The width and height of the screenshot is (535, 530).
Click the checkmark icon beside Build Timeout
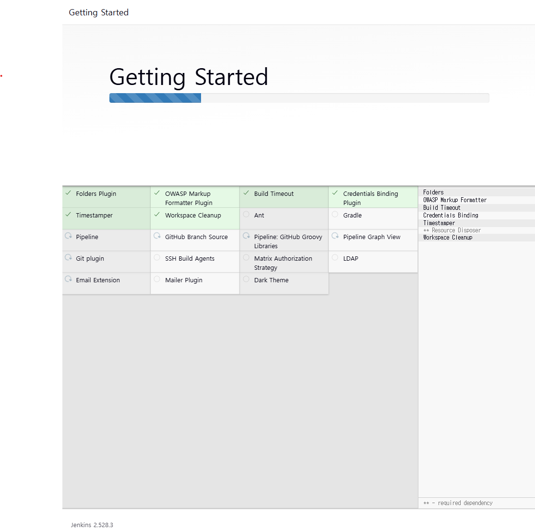tap(246, 193)
